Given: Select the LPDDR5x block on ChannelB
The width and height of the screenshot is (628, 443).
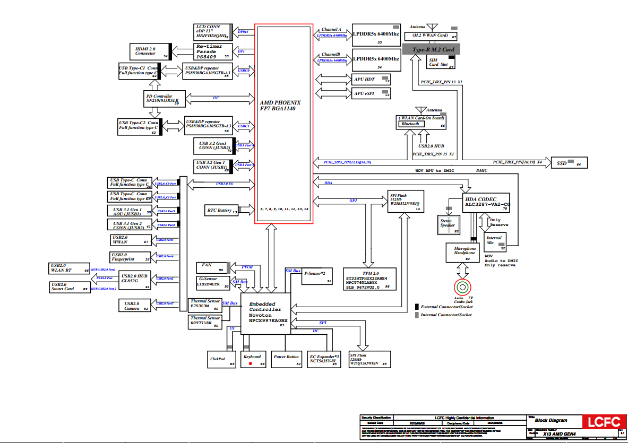Looking at the screenshot, I should coord(376,59).
